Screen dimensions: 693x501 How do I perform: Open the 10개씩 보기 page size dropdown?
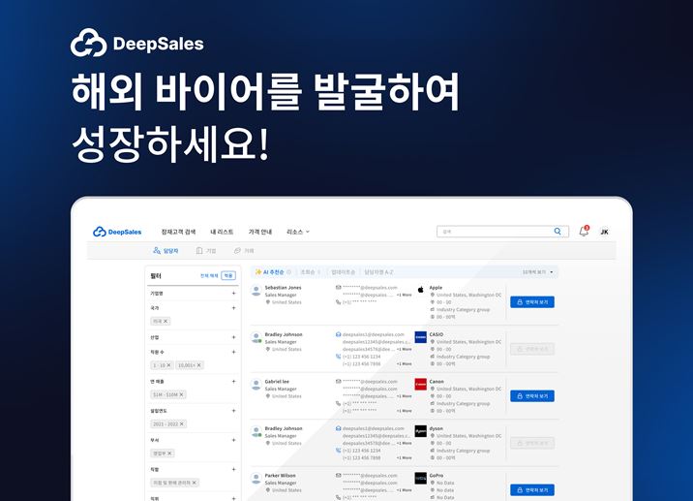[538, 271]
